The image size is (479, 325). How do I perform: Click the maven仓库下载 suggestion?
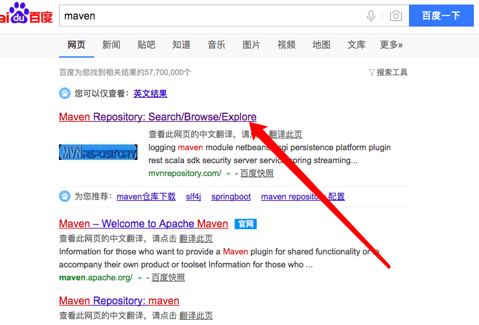tap(146, 197)
